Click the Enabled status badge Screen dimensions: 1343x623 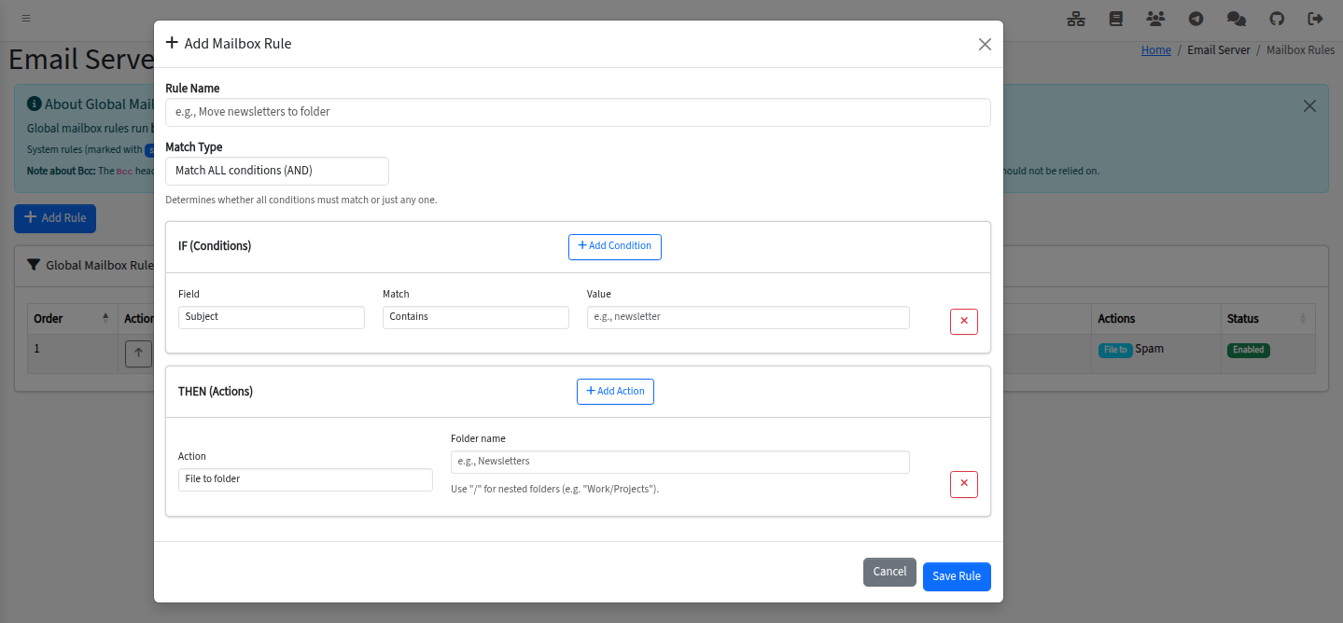click(1248, 351)
